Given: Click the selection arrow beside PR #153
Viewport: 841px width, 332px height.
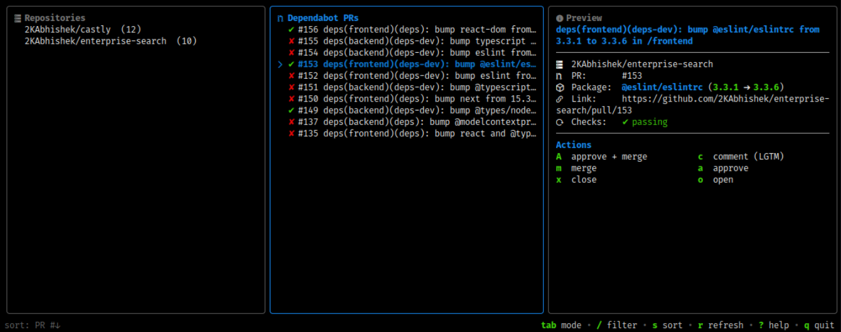Looking at the screenshot, I should [x=280, y=64].
